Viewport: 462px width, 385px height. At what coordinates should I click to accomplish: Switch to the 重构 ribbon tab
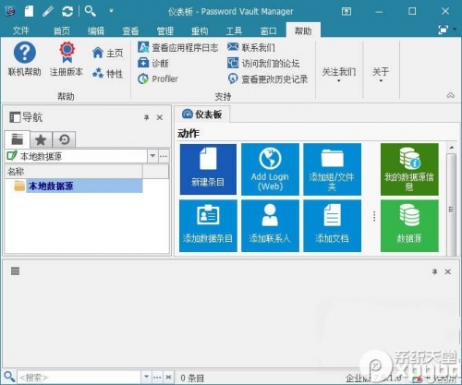coord(200,30)
